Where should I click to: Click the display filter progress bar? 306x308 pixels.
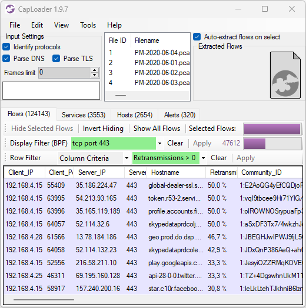272,144
